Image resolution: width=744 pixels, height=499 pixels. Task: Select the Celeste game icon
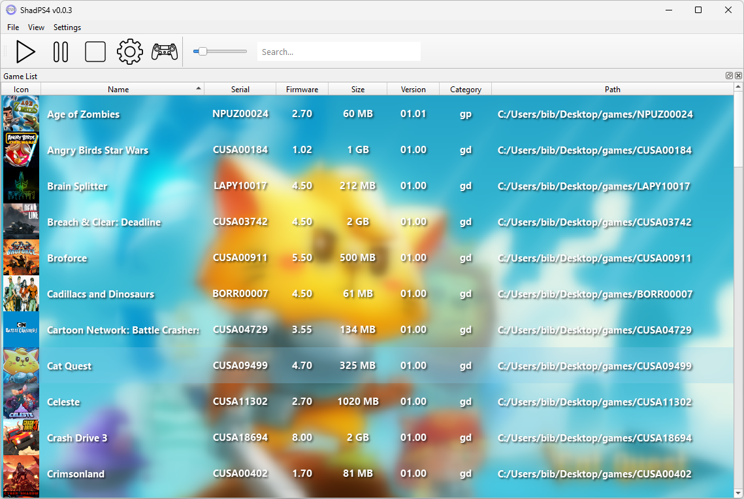pos(22,402)
